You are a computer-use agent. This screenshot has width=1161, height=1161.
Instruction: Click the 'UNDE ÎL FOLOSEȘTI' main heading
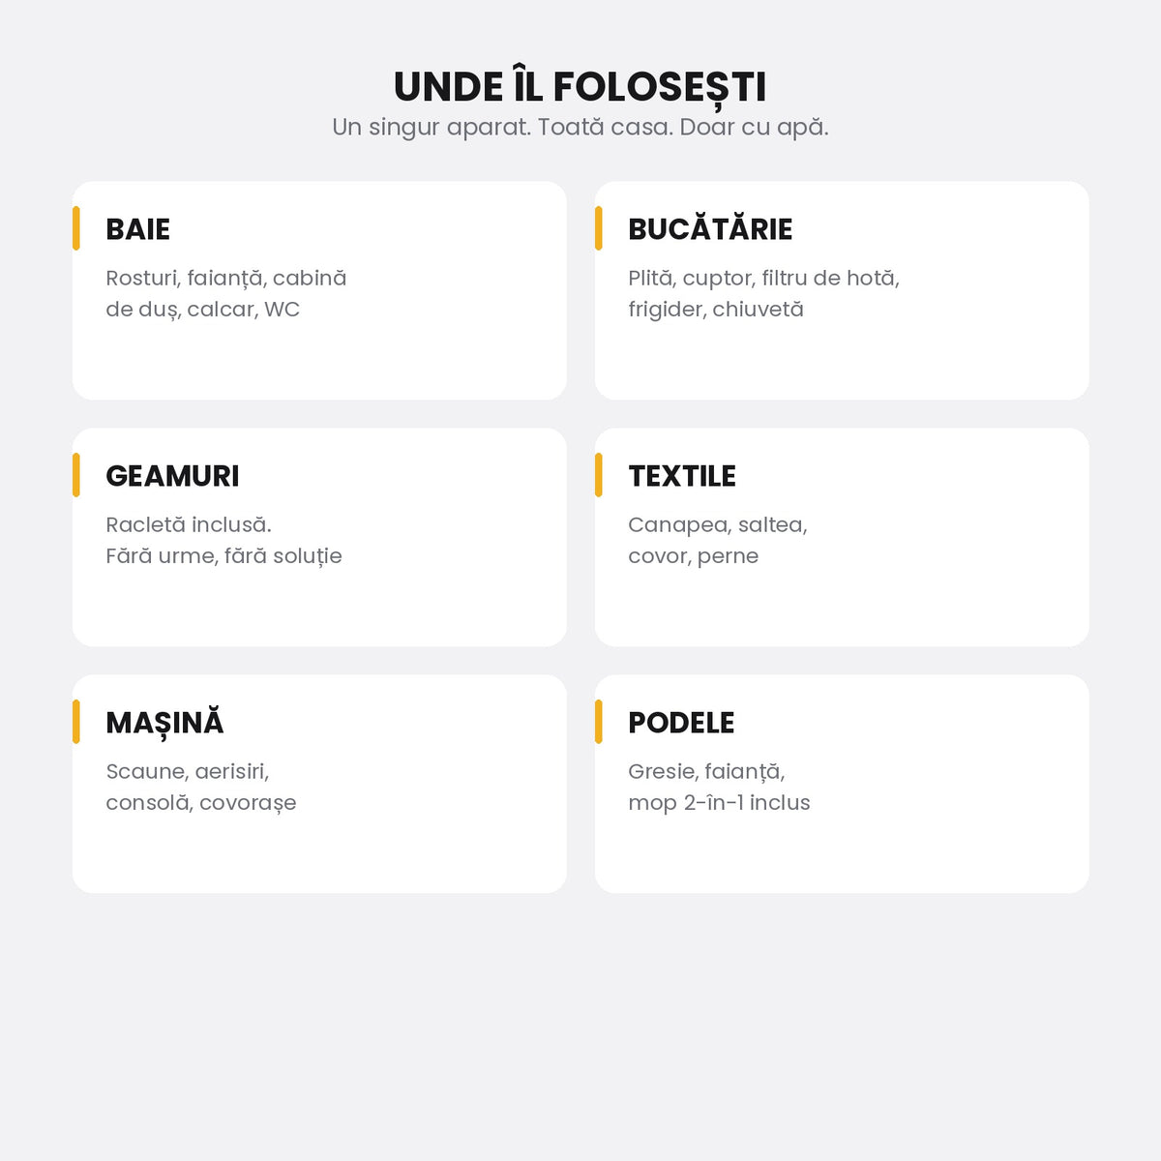pyautogui.click(x=580, y=87)
